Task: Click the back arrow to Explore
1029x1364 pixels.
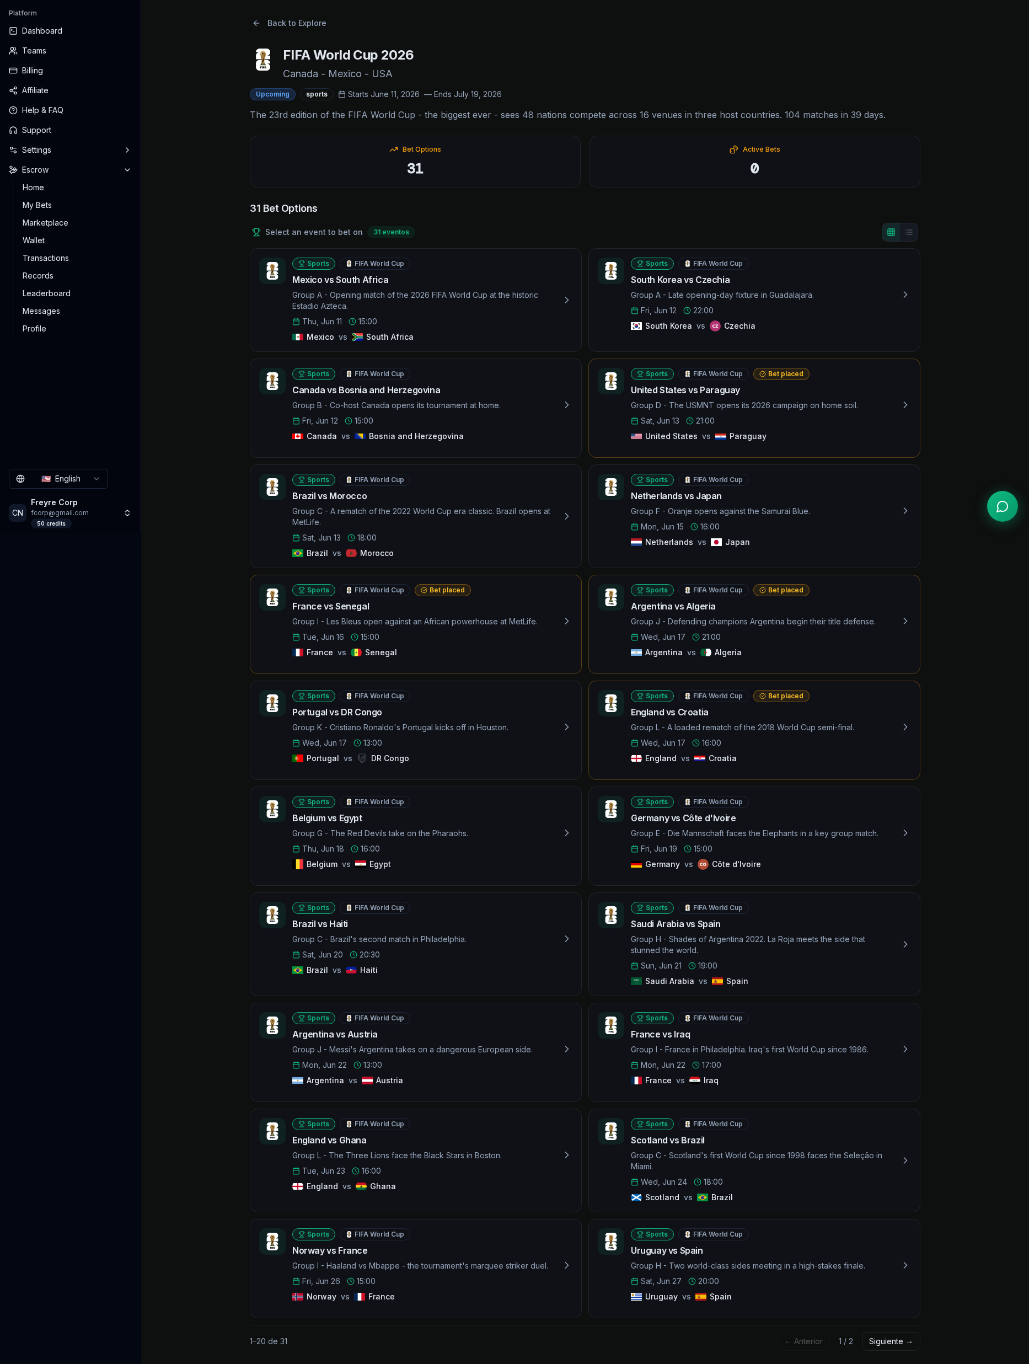Action: click(x=256, y=23)
